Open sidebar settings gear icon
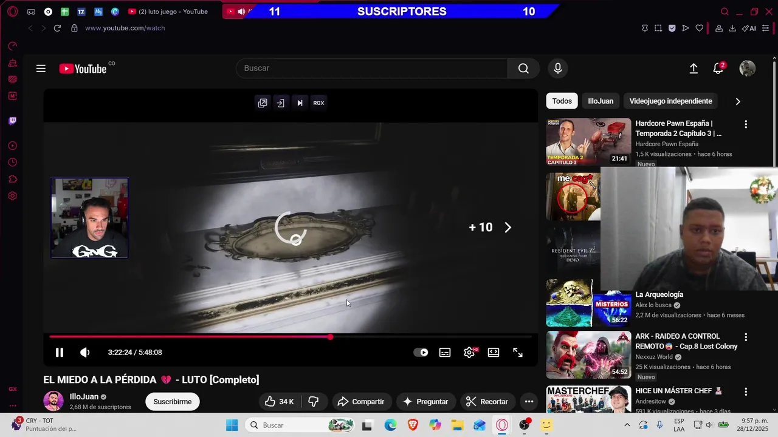This screenshot has height=437, width=778. click(x=12, y=196)
